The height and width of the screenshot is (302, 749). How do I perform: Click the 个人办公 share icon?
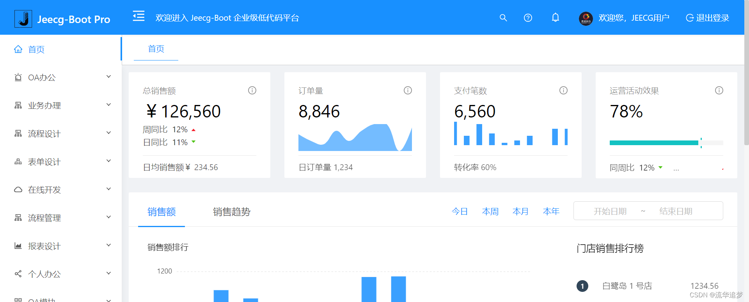18,274
